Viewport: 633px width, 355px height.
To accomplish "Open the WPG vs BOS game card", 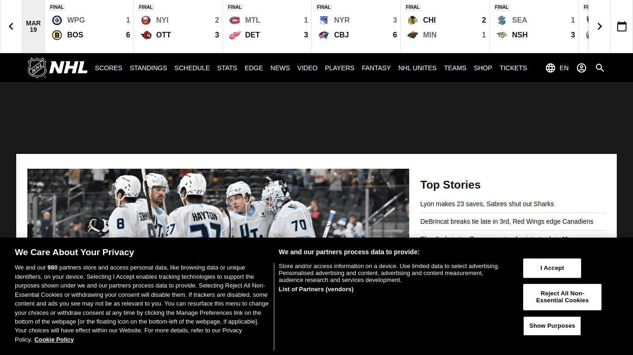I will [89, 26].
